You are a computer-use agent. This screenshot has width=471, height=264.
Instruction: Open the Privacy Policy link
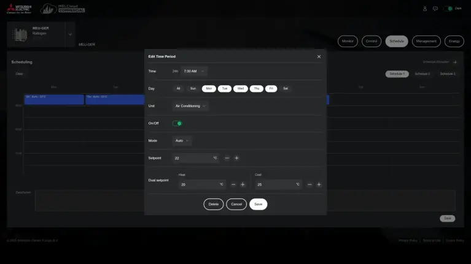408,241
